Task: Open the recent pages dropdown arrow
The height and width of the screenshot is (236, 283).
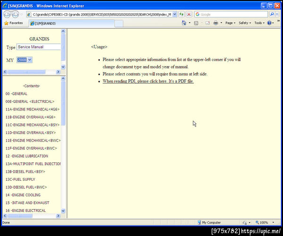Action: [21, 14]
